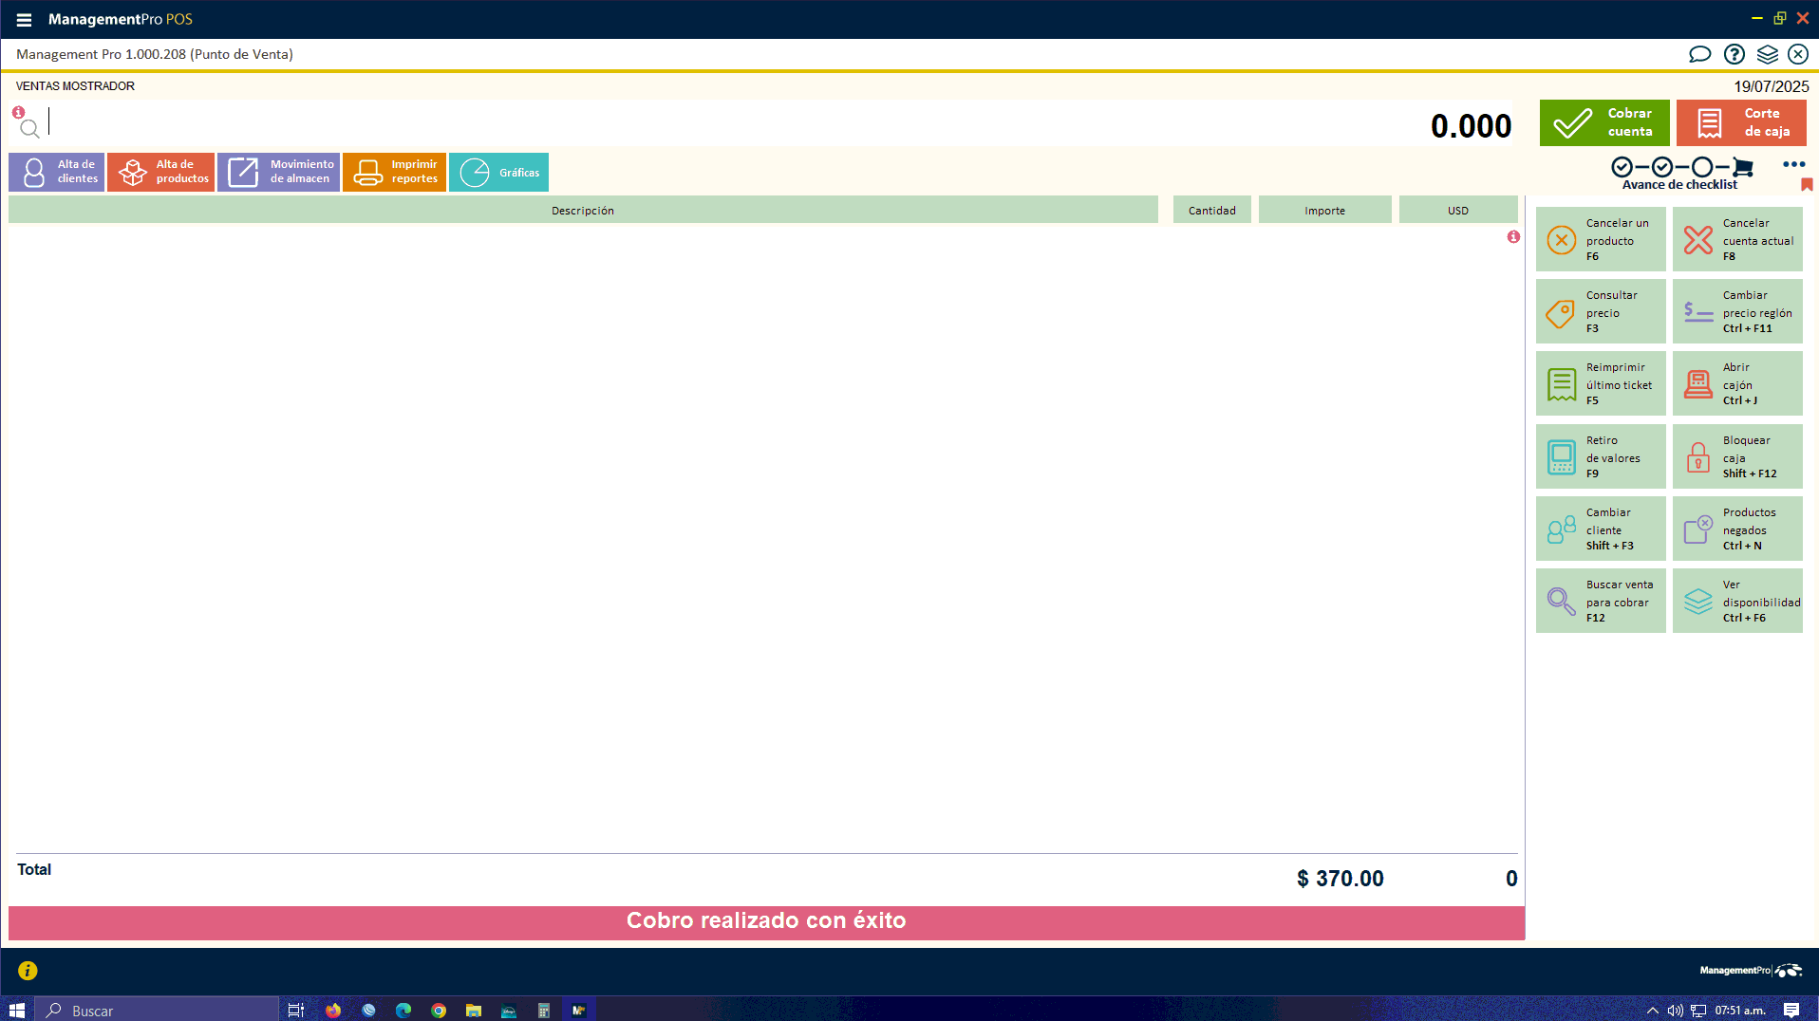
Task: Click Consultar precio F3
Action: pos(1601,311)
